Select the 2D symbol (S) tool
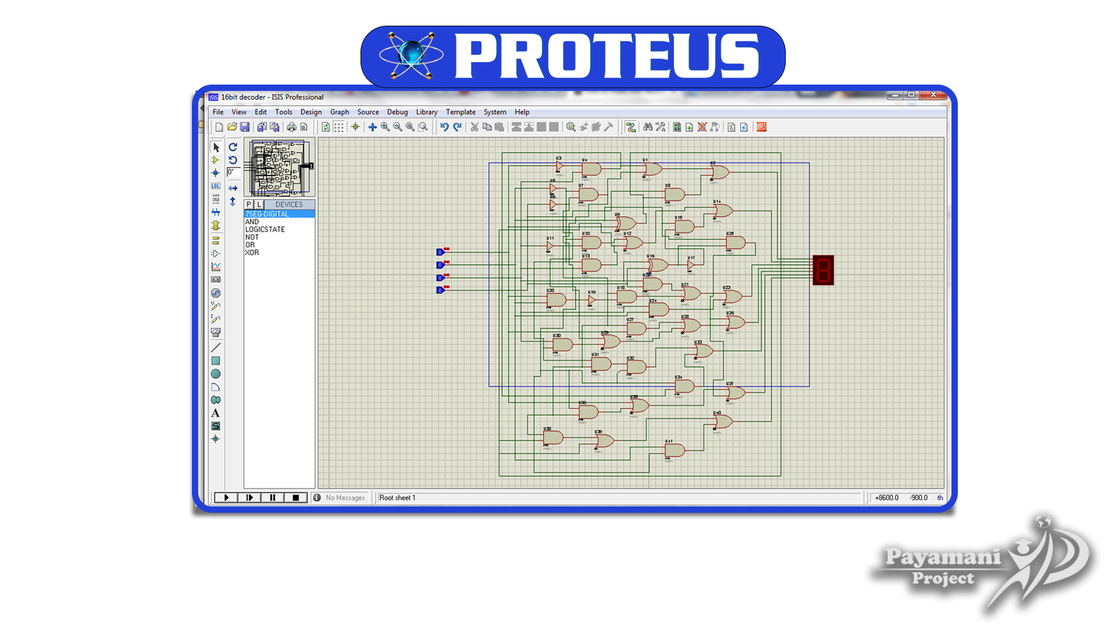 coord(216,426)
